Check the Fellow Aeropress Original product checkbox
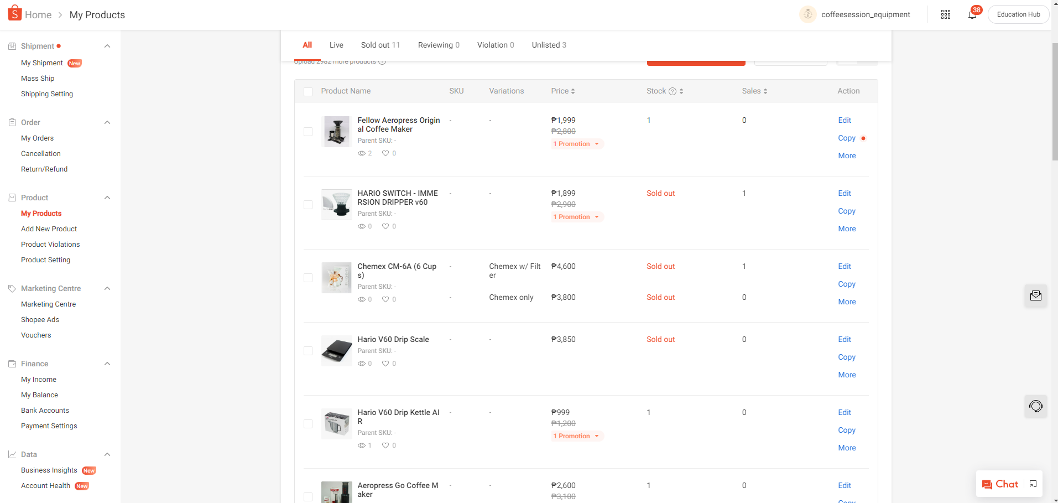This screenshot has height=503, width=1058. tap(308, 132)
